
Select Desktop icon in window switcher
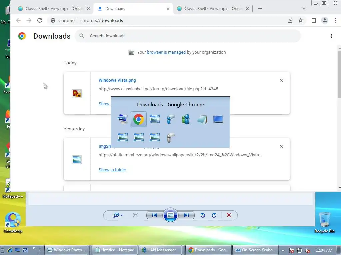click(x=218, y=119)
